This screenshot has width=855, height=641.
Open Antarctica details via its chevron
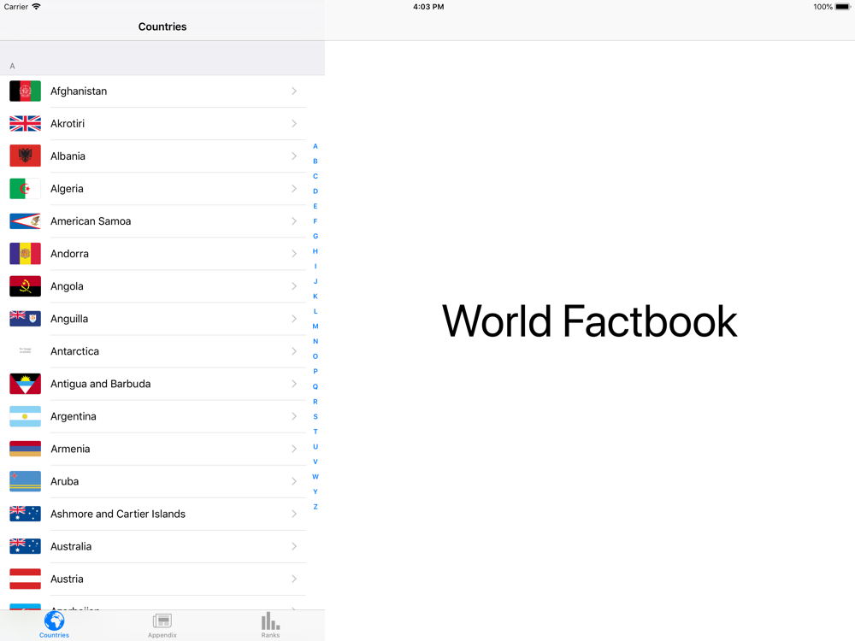tap(294, 351)
